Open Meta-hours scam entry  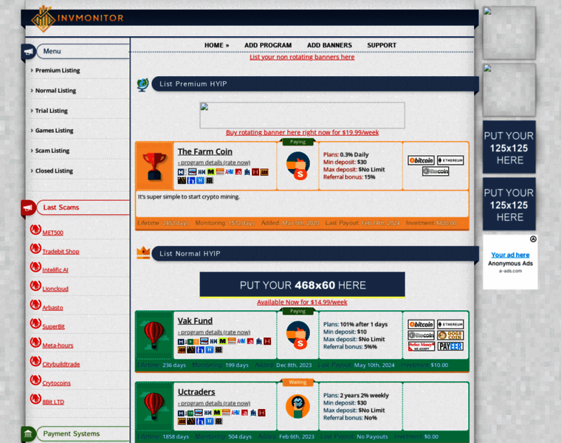[x=58, y=346]
